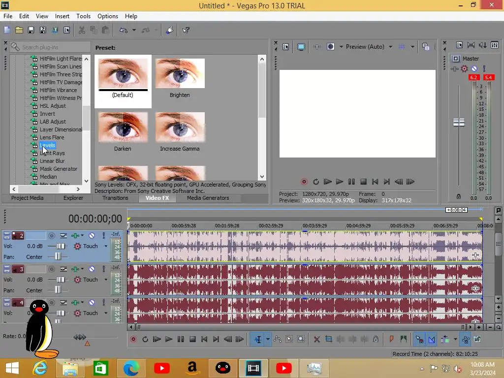Image resolution: width=504 pixels, height=378 pixels.
Task: Open Touch automation mode dropdown on track 2
Action: [x=106, y=246]
